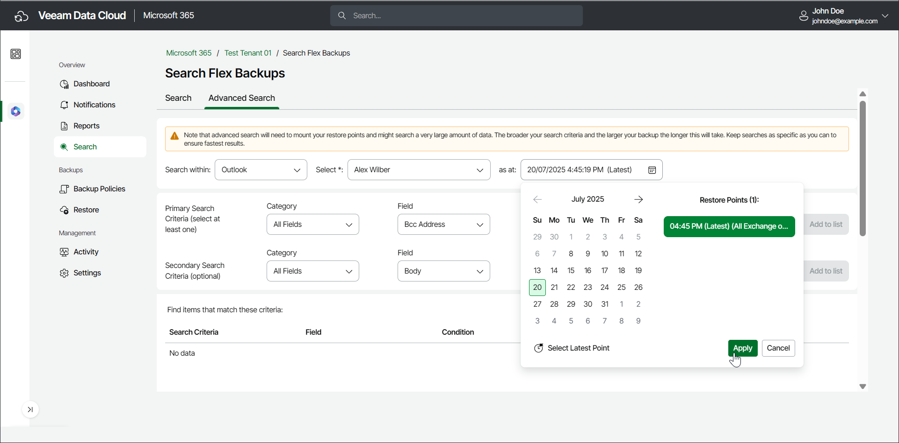Expand the sidebar with the arrow button
The height and width of the screenshot is (443, 899).
[30, 409]
